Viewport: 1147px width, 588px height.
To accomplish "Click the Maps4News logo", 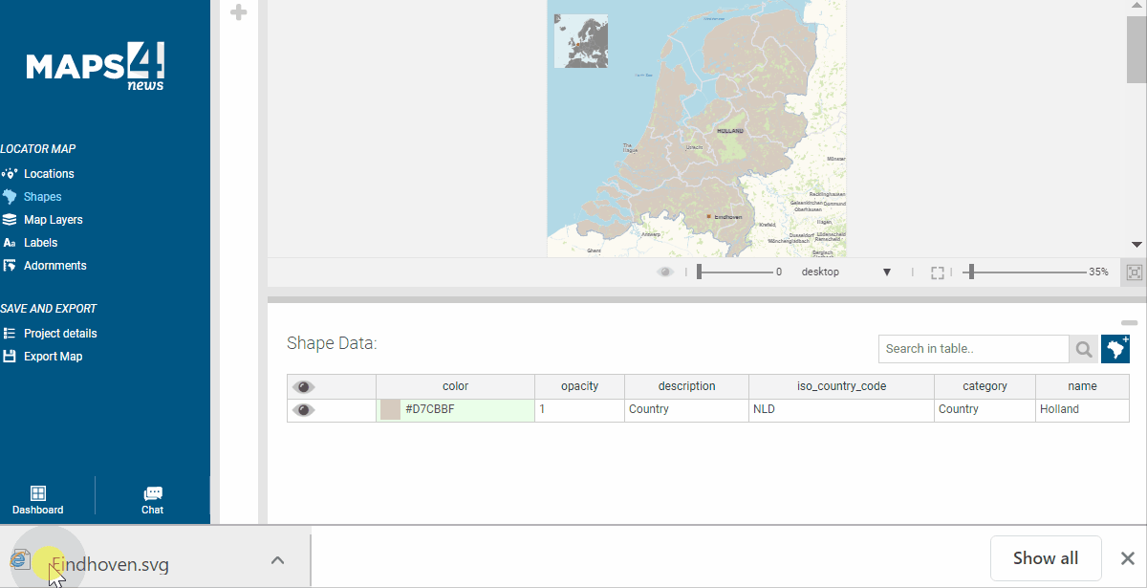I will pyautogui.click(x=95, y=67).
